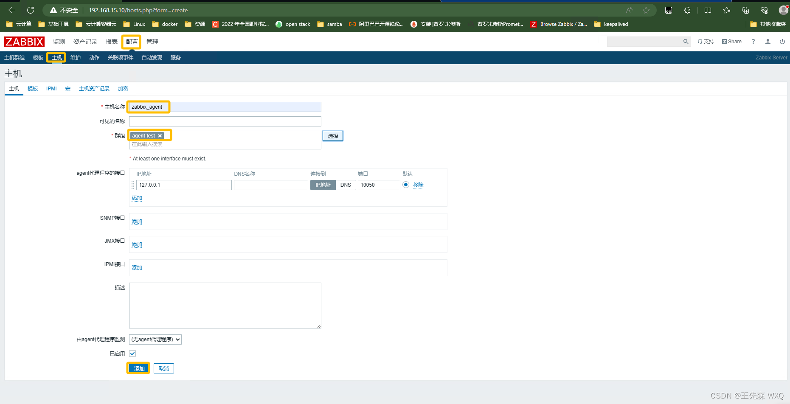The image size is (790, 404).
Task: Open the Linux bookmark folder
Action: pos(134,24)
